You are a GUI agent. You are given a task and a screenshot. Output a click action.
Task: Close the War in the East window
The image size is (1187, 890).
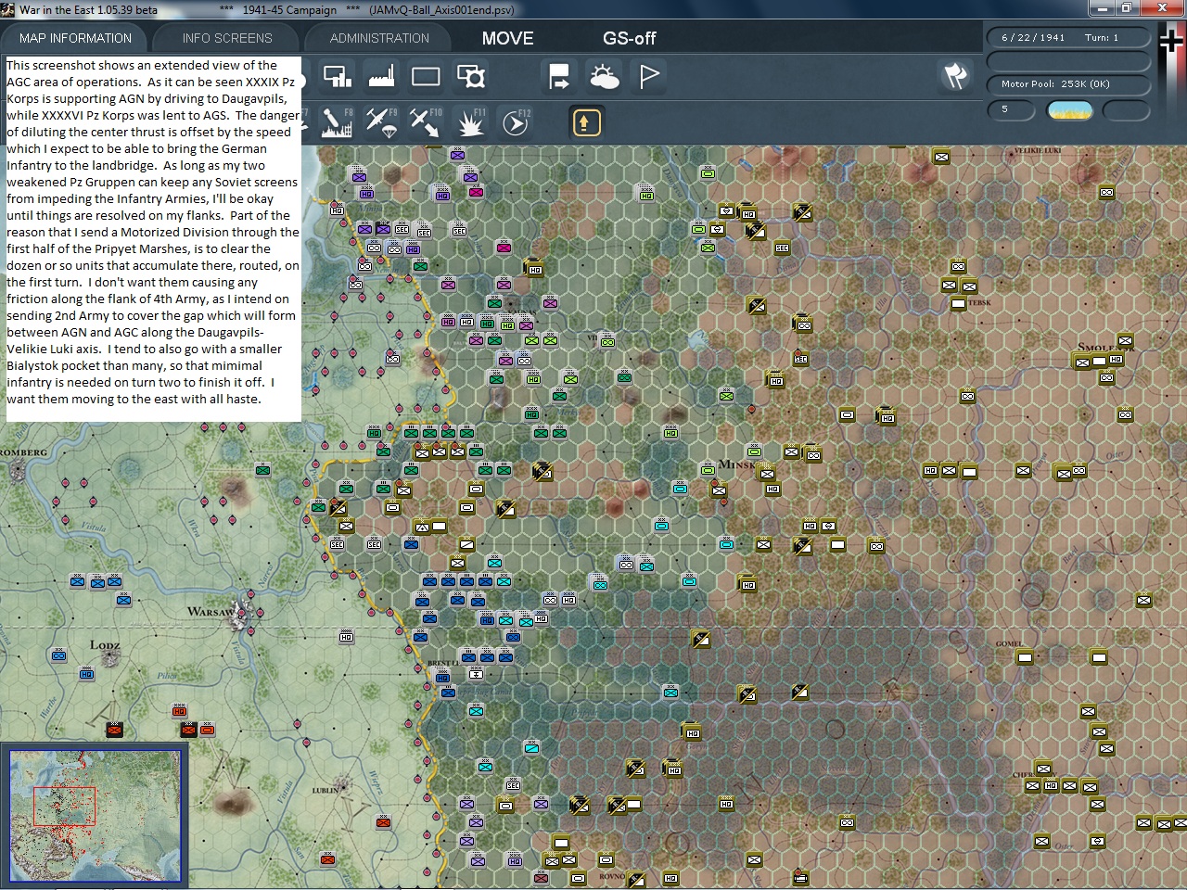coord(1161,8)
